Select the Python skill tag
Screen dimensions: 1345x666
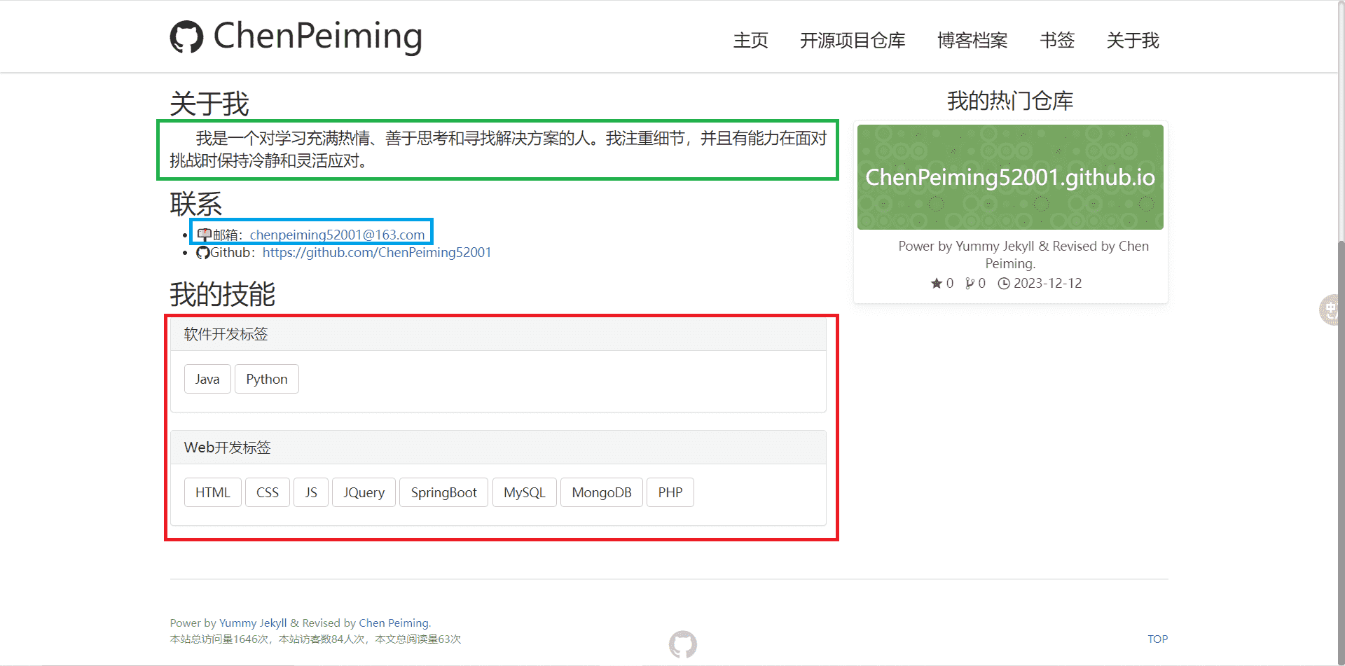coord(267,379)
